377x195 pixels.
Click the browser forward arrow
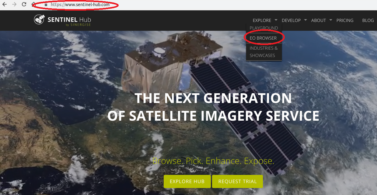(x=14, y=5)
